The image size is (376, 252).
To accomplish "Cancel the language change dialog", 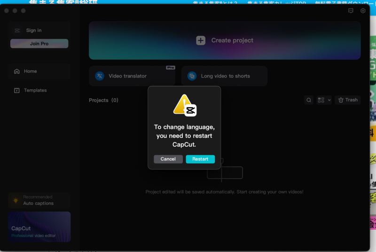I will click(x=168, y=159).
